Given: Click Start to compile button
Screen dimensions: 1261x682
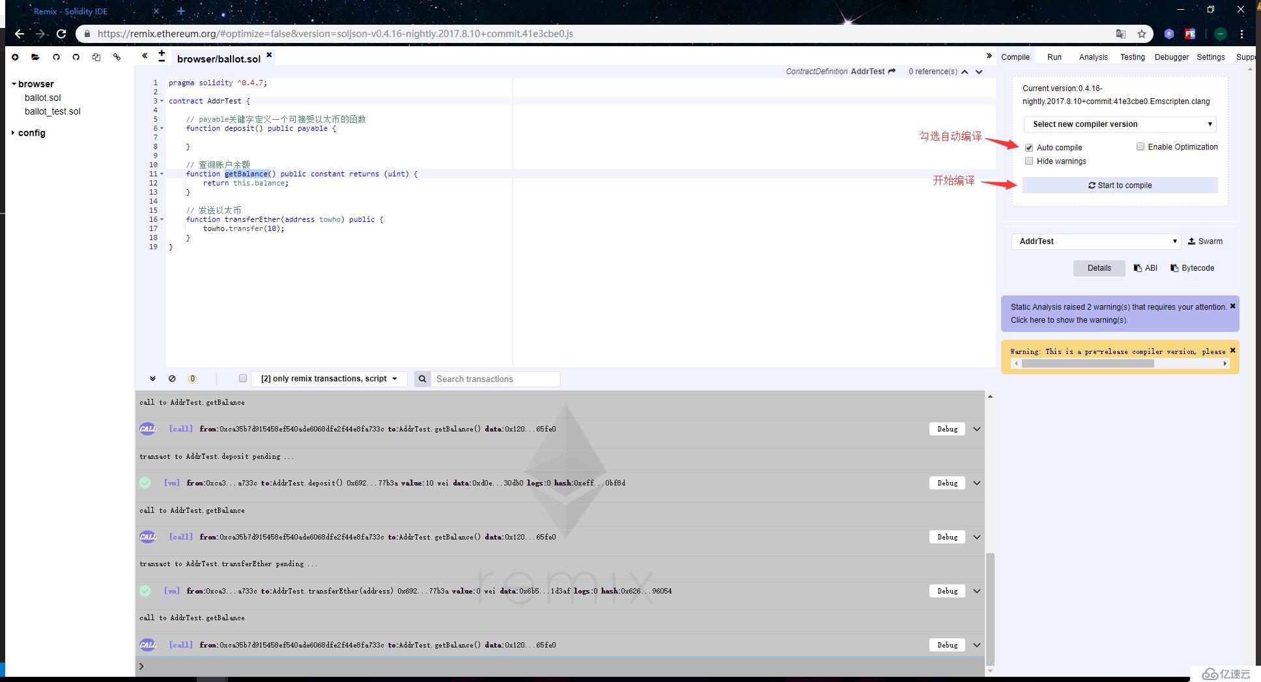Looking at the screenshot, I should click(1120, 185).
